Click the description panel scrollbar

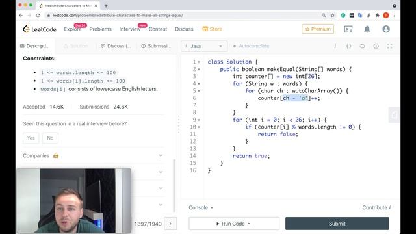coord(174,186)
